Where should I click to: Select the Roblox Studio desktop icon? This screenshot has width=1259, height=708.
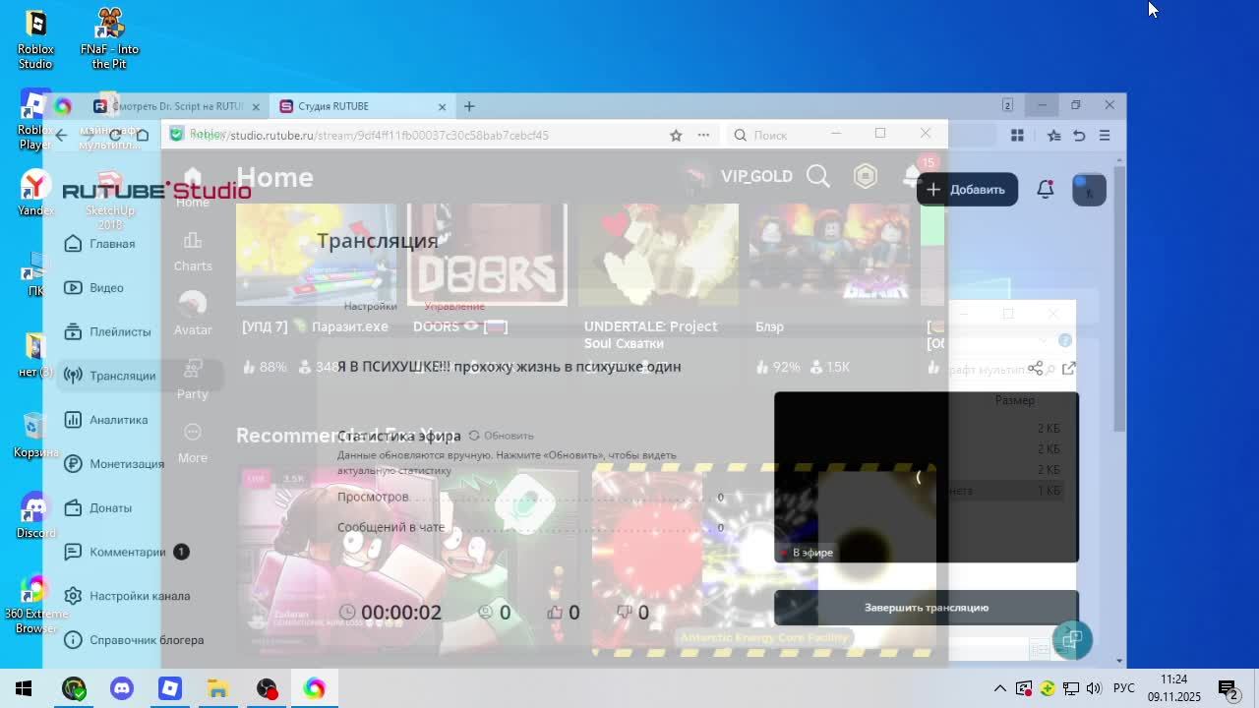(x=35, y=39)
